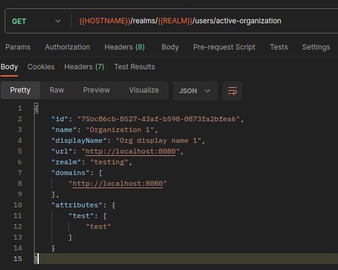Open the Test Results tab
This screenshot has height=270, width=338.
(135, 67)
